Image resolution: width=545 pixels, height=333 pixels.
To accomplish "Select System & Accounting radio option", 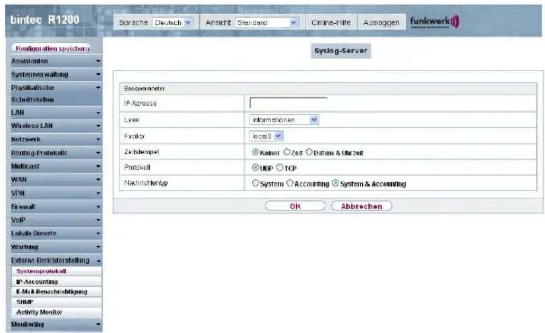I will (x=336, y=183).
